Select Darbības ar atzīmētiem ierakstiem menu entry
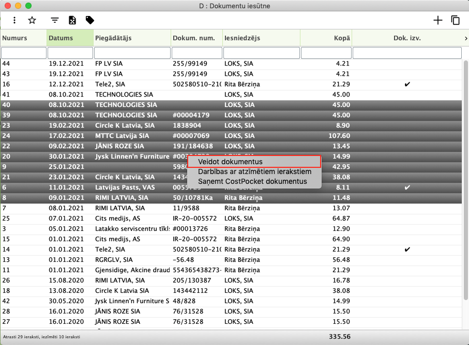Image resolution: width=469 pixels, height=345 pixels. click(254, 172)
